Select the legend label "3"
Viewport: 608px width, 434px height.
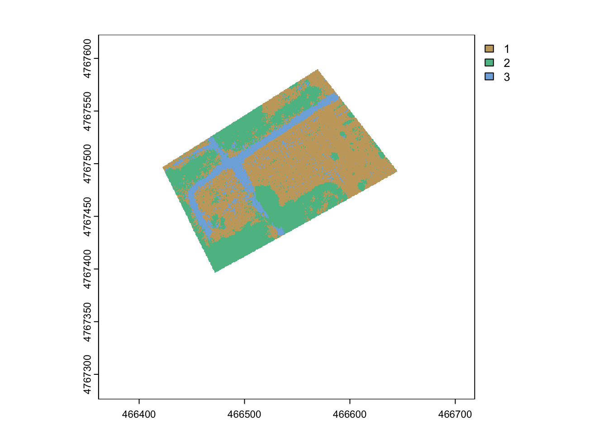(507, 77)
